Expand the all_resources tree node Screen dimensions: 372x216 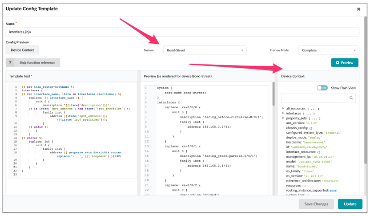[283, 109]
